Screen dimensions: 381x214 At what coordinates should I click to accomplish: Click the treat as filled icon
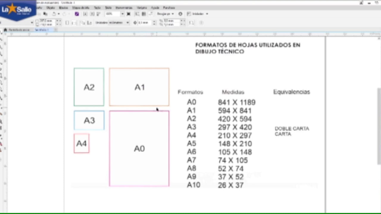191,23
